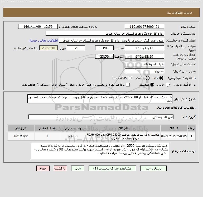Select the خدمت radio button
The width and height of the screenshot is (203, 197).
coord(147,78)
